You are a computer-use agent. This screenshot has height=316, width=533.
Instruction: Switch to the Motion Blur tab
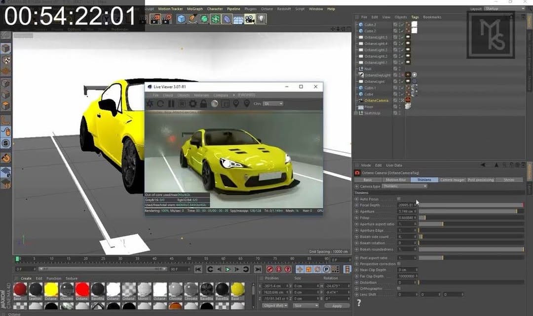tap(396, 180)
